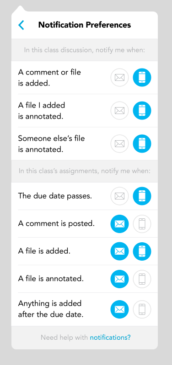Screen dimensions: 172x365
Task: Enable email for 'Someone else's file is annotated'
Action: coord(119,143)
